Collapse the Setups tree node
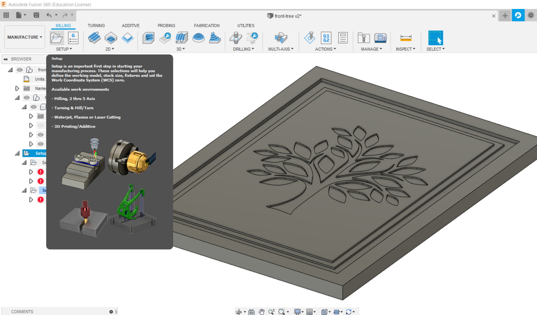This screenshot has width=537, height=315. [17, 153]
